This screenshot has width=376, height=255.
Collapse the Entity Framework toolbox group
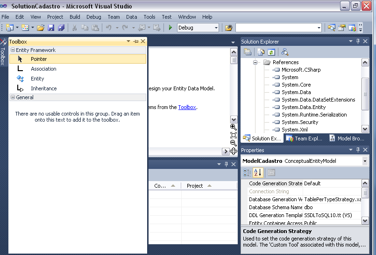pyautogui.click(x=13, y=50)
